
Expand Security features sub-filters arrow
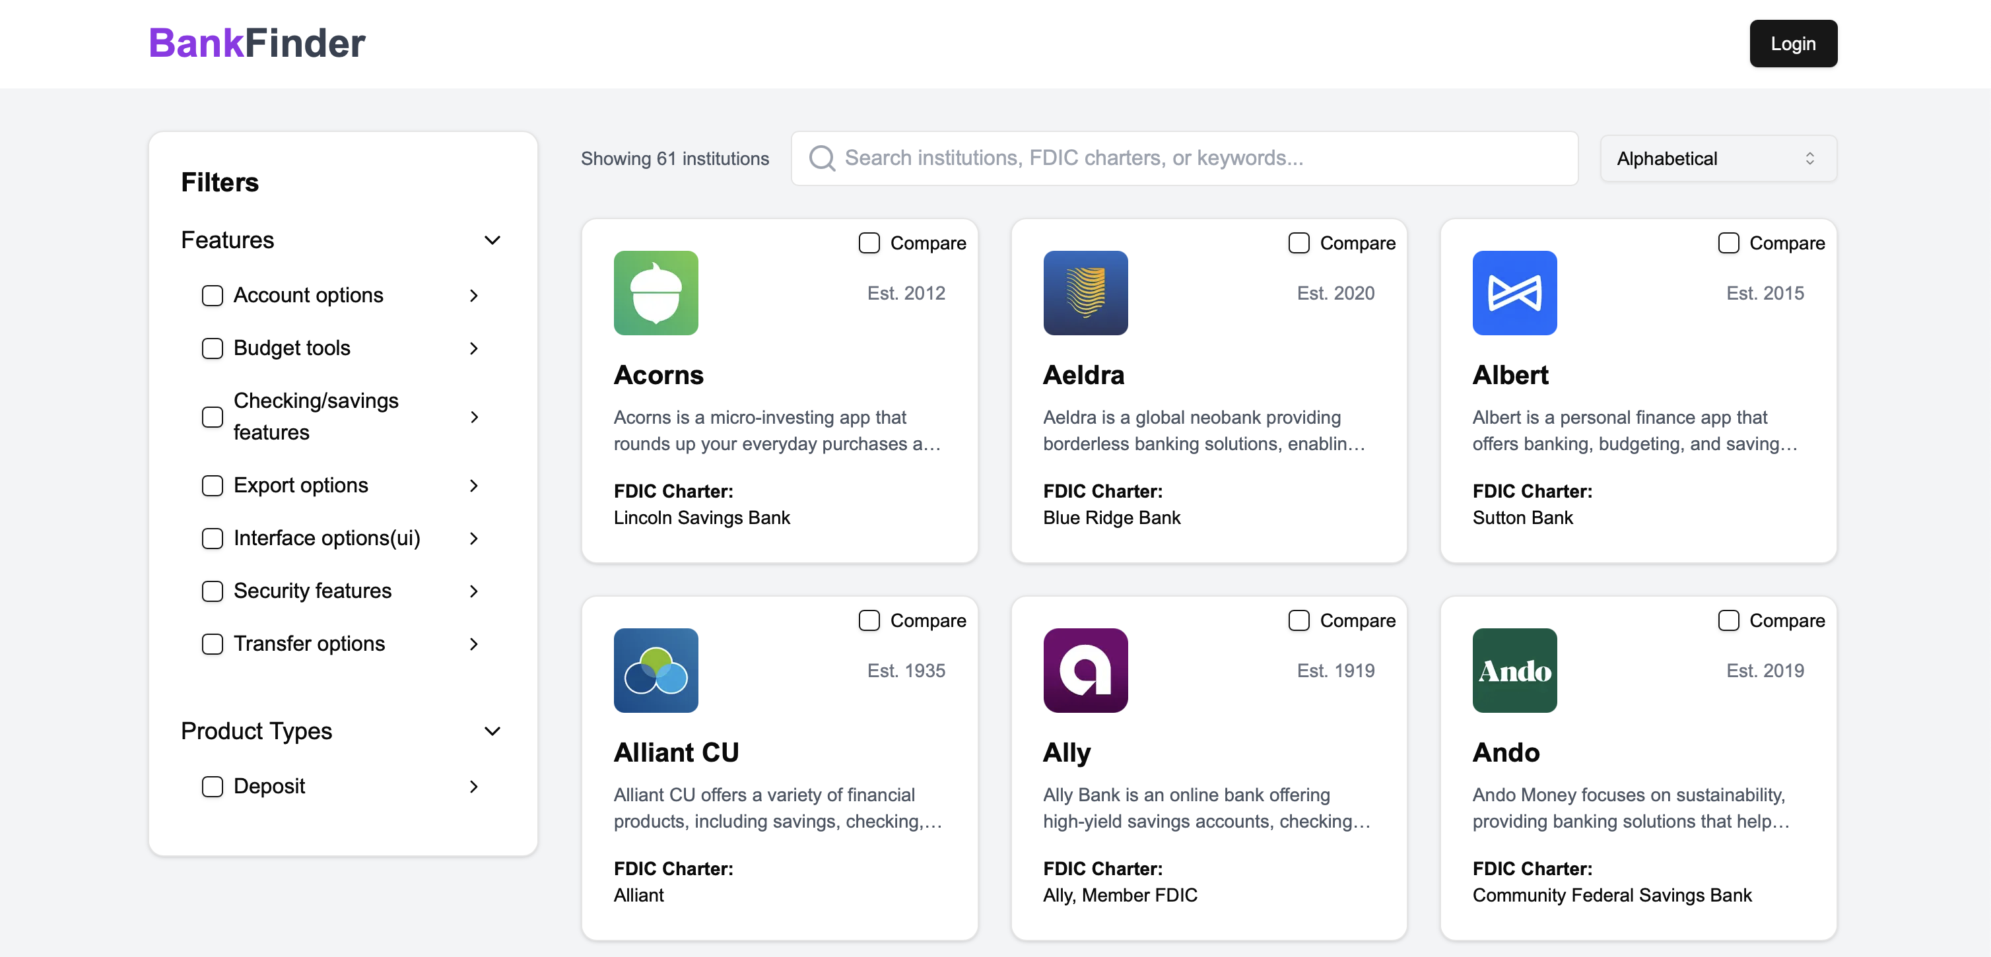(474, 591)
